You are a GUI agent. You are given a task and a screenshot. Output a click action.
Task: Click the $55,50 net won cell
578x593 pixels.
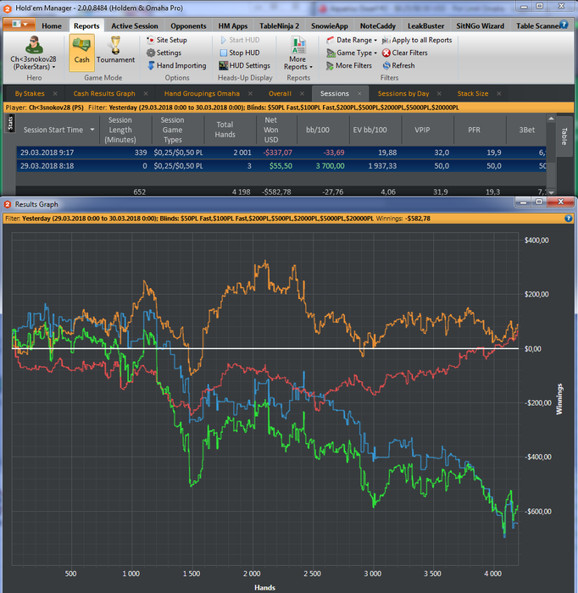pos(281,166)
